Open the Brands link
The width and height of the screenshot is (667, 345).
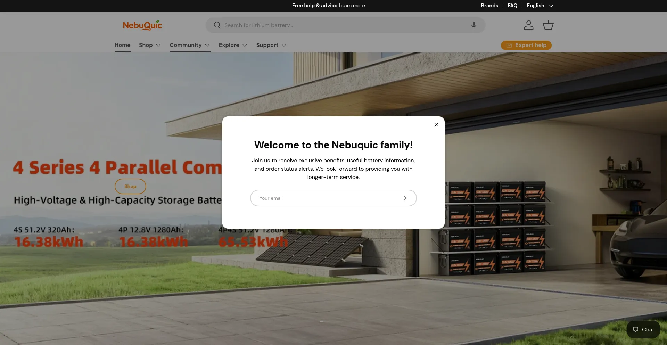489,6
